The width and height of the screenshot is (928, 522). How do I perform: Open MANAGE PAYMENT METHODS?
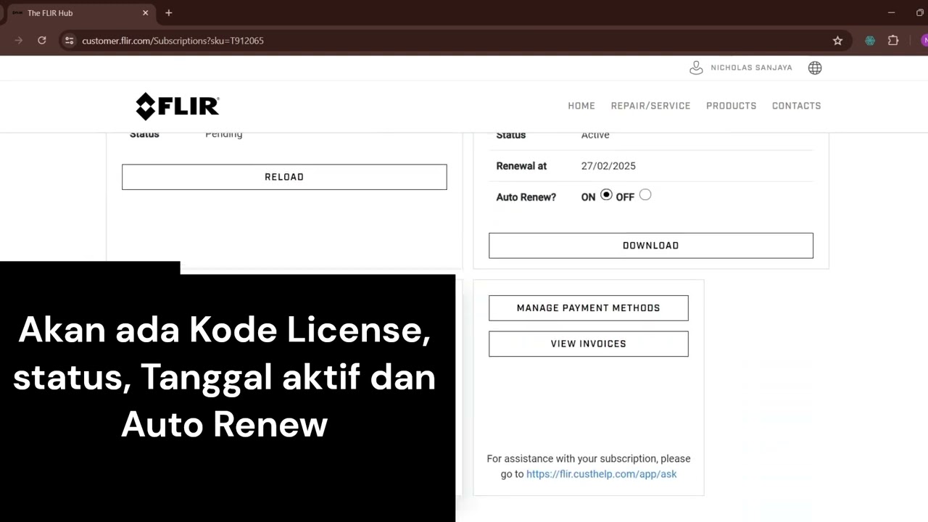[589, 308]
